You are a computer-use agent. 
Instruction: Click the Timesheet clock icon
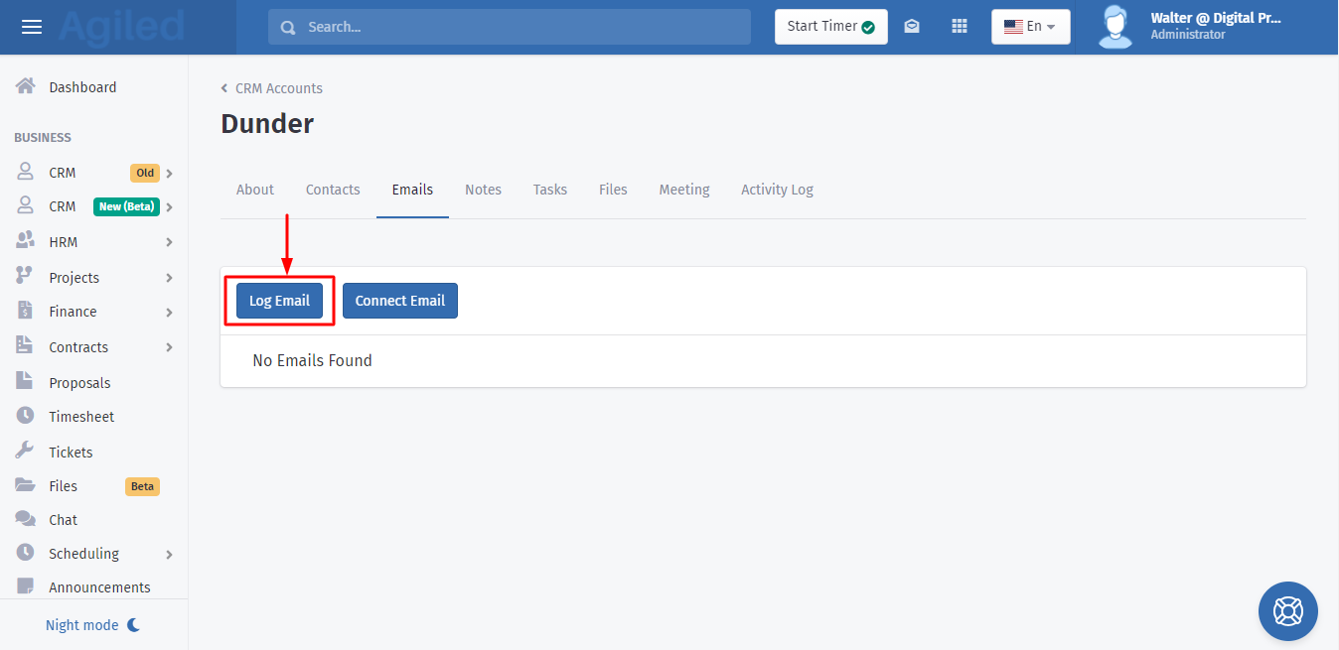tap(26, 417)
